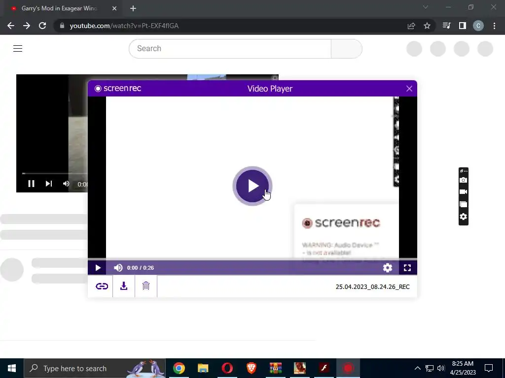Show hidden system tray icons
Screen dimensions: 505x378
click(x=417, y=368)
